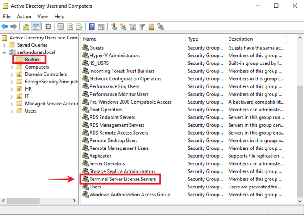
Task: Expand the Domain Controllers node
Action: [x=12, y=75]
